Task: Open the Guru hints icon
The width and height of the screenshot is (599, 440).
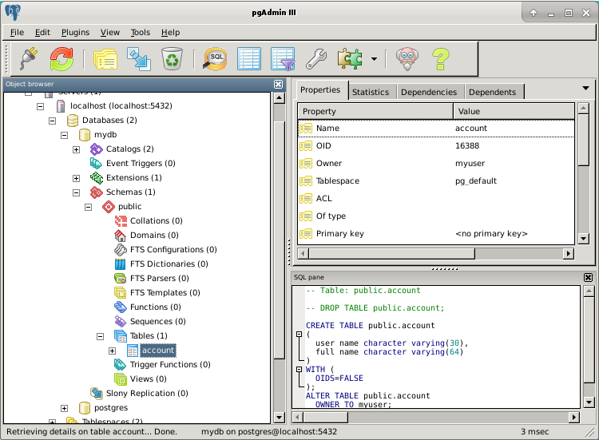Action: (x=407, y=59)
